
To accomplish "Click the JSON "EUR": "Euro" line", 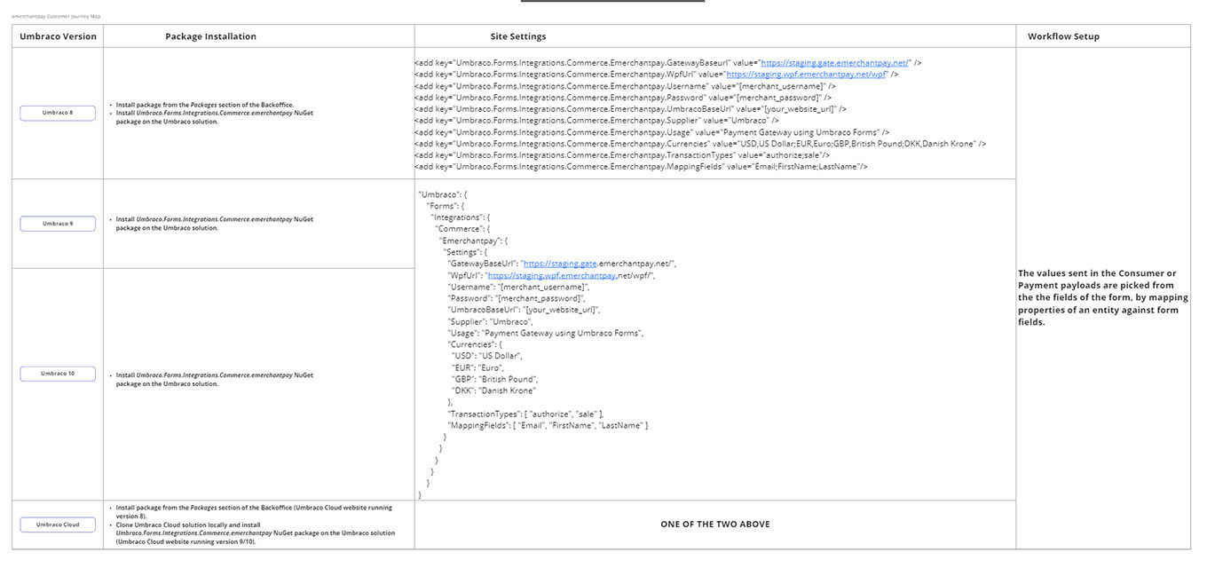I will point(478,367).
